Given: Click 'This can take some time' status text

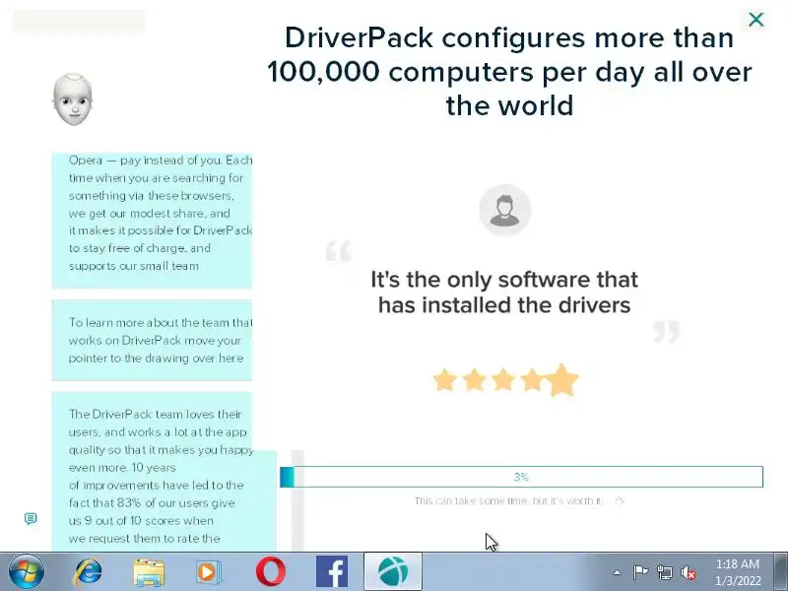Looking at the screenshot, I should (507, 500).
